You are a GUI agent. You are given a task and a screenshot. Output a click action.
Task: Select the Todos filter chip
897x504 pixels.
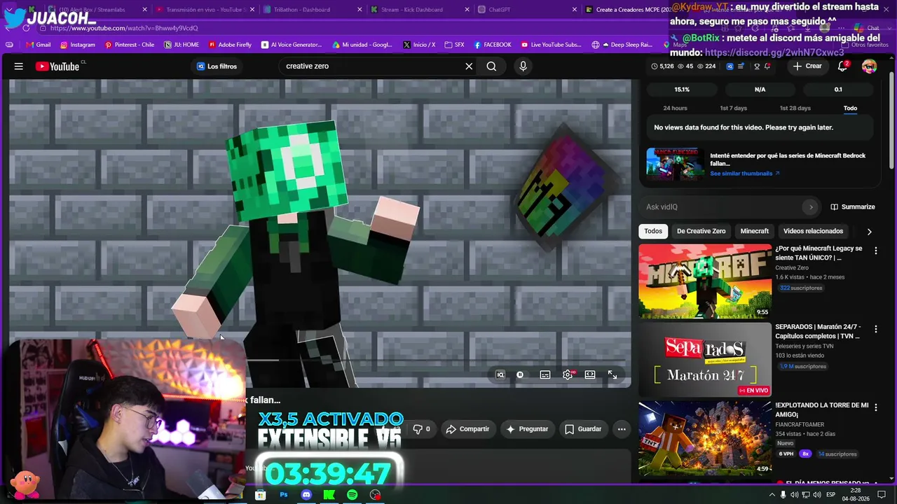pyautogui.click(x=653, y=231)
